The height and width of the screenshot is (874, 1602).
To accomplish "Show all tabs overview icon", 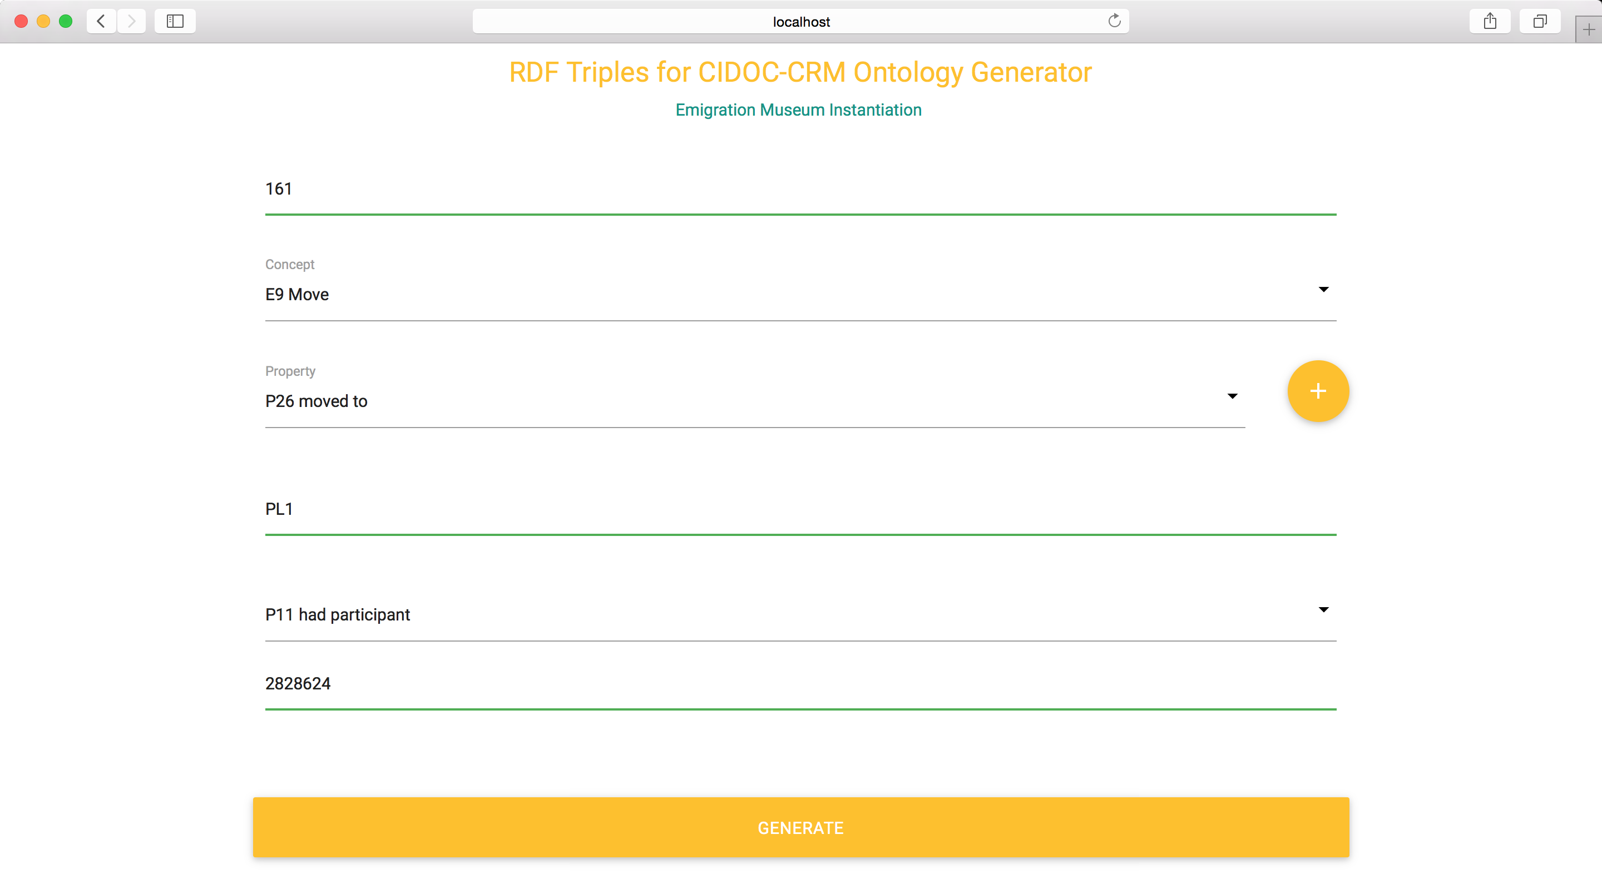I will tap(1539, 21).
